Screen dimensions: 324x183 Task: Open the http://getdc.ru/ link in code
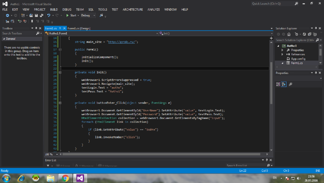point(121,42)
